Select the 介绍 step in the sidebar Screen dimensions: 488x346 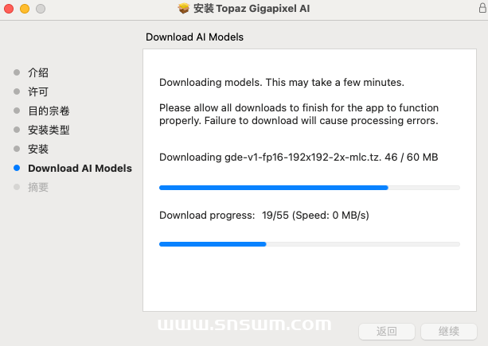point(38,72)
